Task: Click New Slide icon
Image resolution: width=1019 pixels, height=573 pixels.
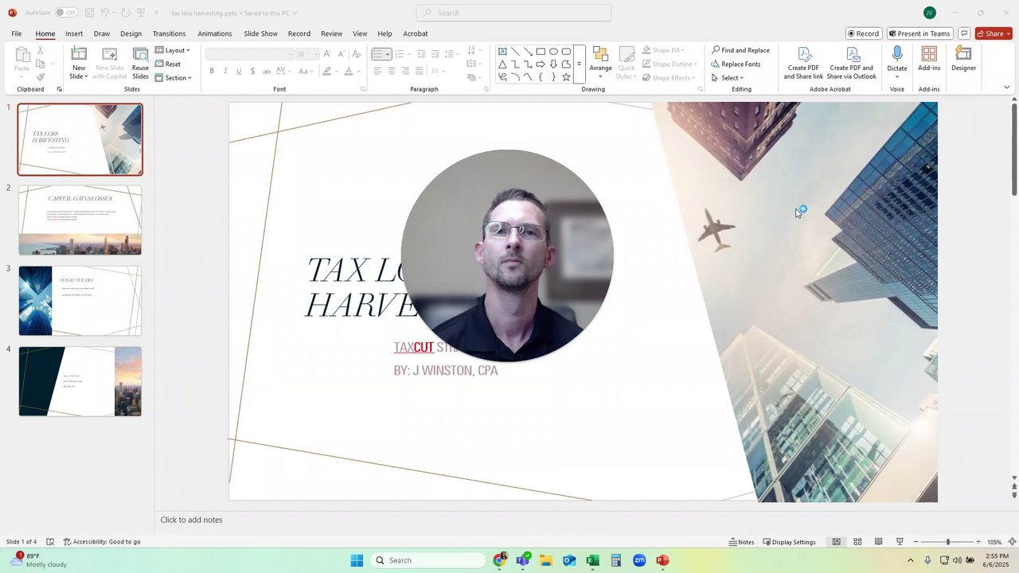Action: [79, 54]
